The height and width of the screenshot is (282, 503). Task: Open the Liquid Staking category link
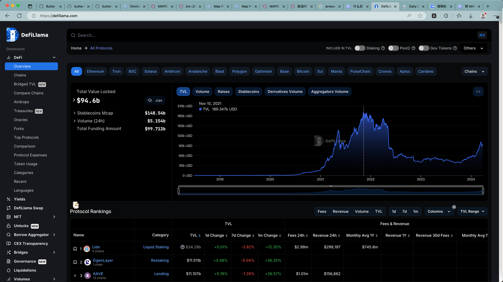click(156, 247)
